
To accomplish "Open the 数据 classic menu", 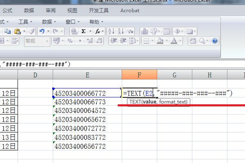I will (x=49, y=22).
